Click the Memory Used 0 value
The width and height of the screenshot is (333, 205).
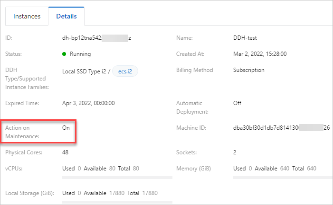pyautogui.click(x=250, y=169)
